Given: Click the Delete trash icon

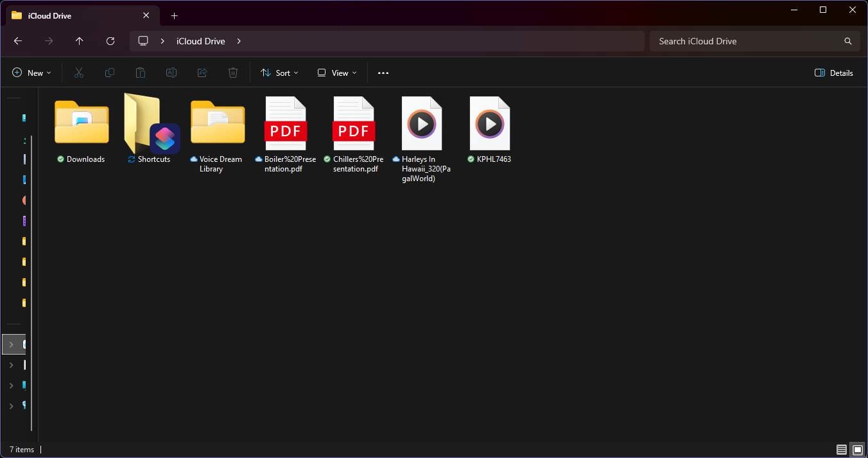Looking at the screenshot, I should 233,73.
